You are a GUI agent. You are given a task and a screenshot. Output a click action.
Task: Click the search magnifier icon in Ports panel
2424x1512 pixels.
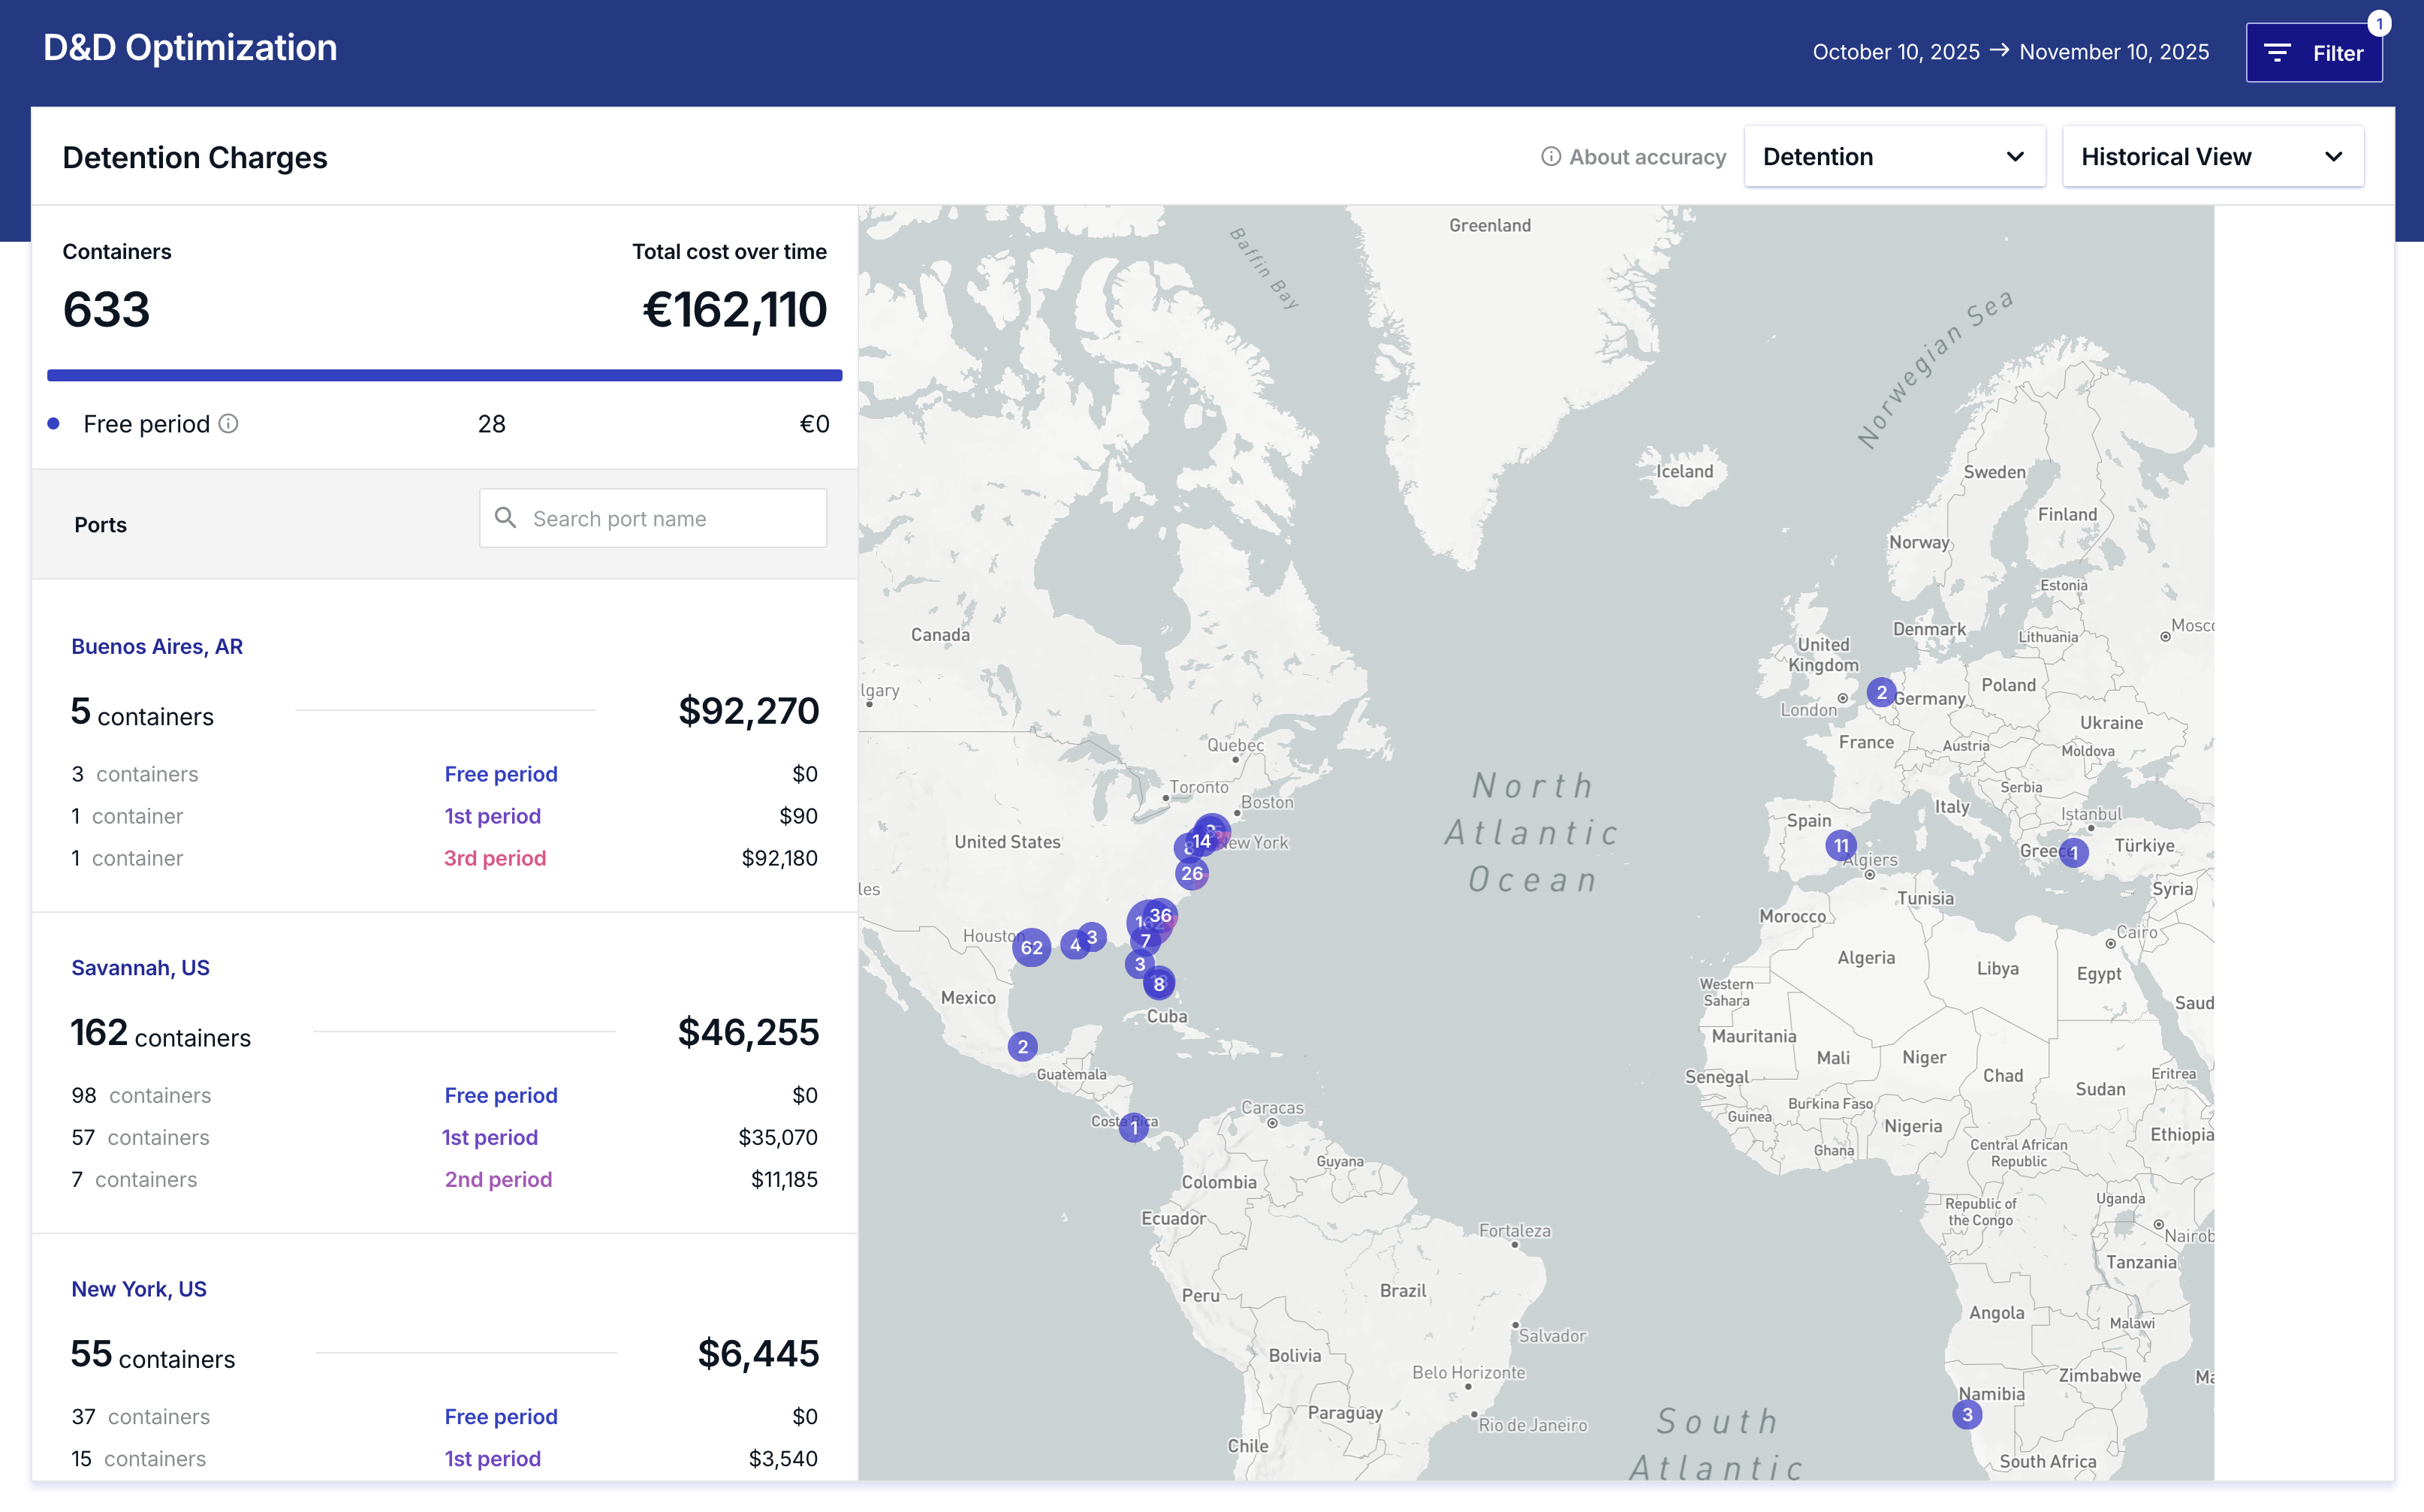(x=506, y=518)
